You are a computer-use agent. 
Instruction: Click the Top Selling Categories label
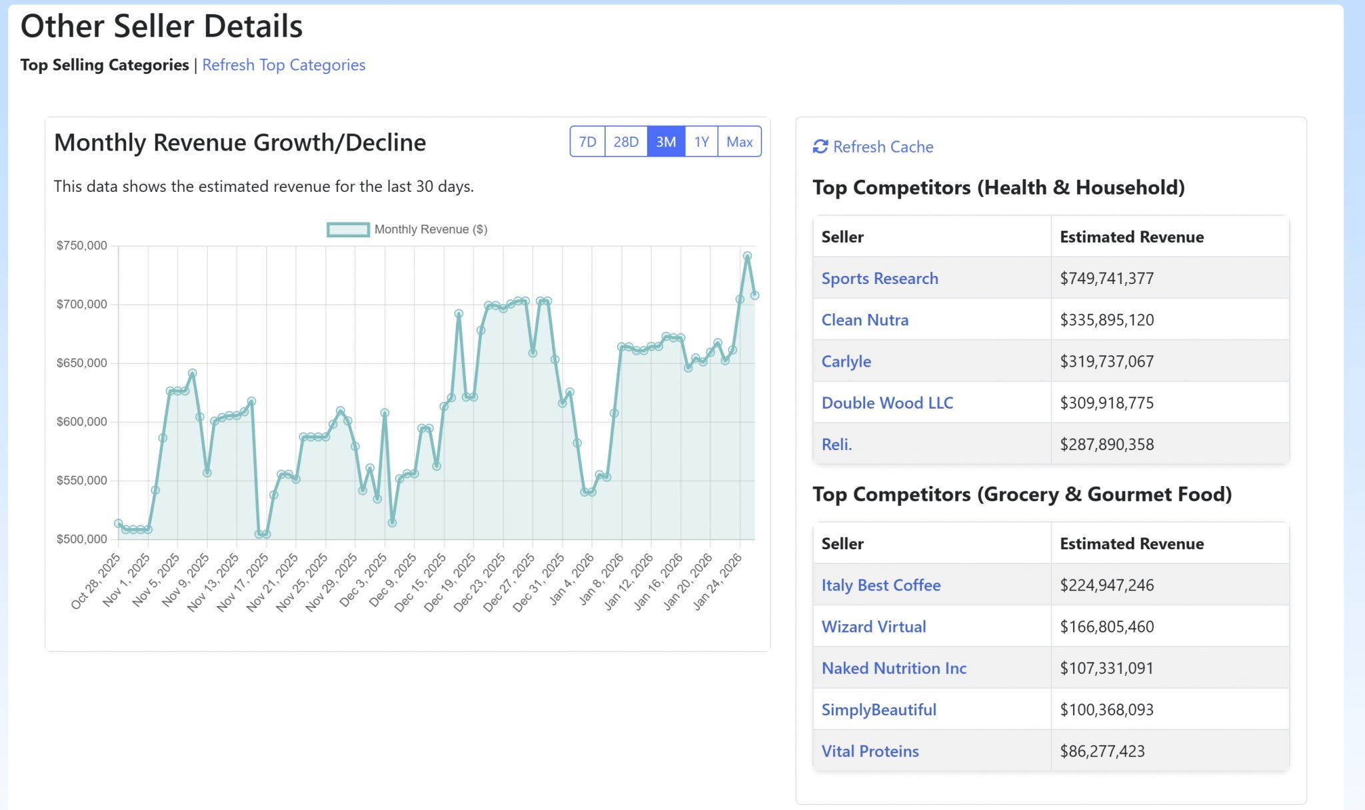click(105, 65)
